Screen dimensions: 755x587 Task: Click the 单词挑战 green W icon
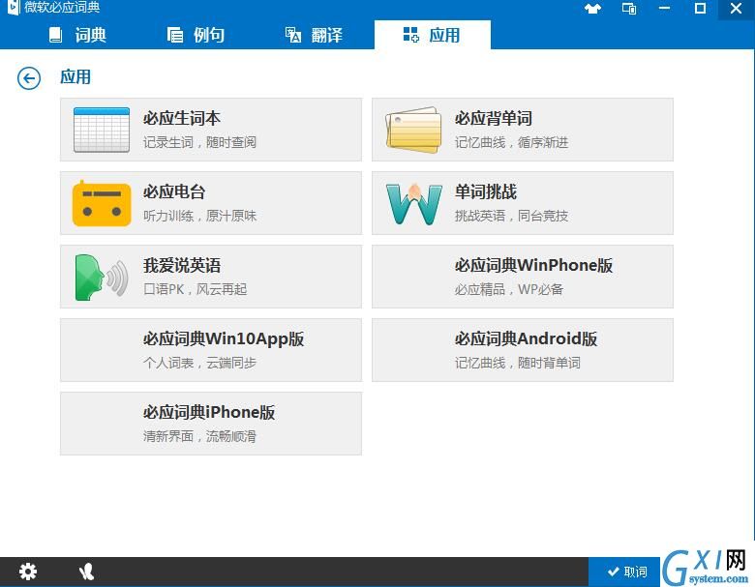click(x=414, y=203)
